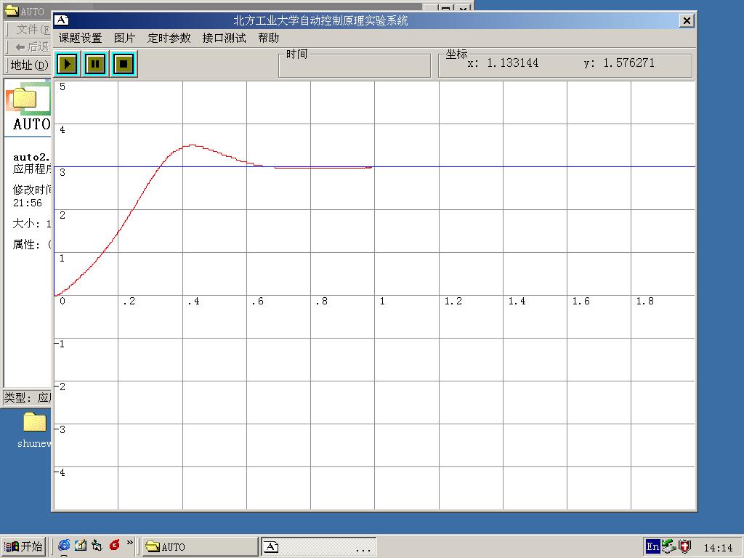Click the 时间 display field
Viewport: 744px width, 558px height.
[x=355, y=65]
